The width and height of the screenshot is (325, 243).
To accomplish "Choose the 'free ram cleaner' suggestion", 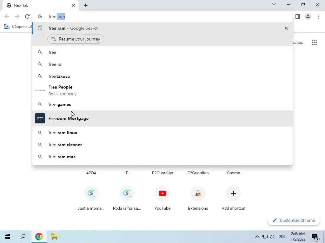I will [x=162, y=145].
